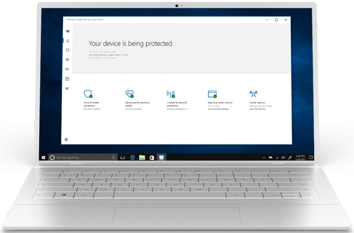Open the hamburger navigation menu
Screen dimensions: 354x233
[68, 31]
